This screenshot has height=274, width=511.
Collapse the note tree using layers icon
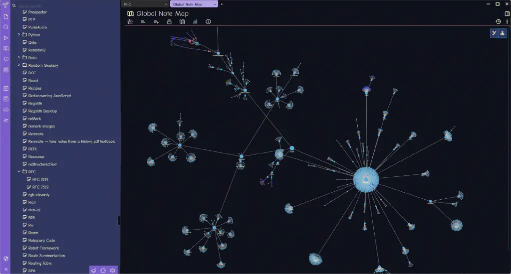coord(93,271)
